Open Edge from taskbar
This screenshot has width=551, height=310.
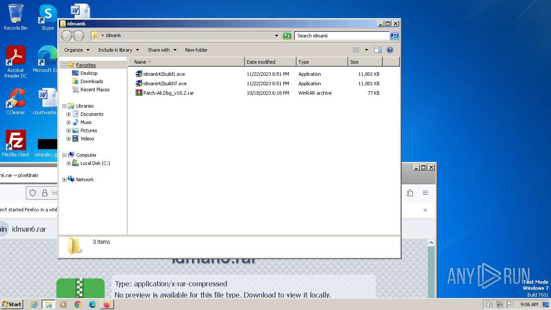pyautogui.click(x=92, y=304)
